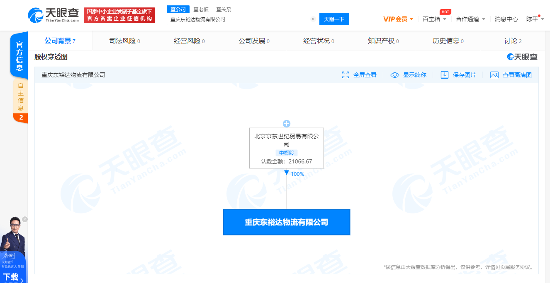This screenshot has width=550, height=283.
Task: Select the 查关系 search tab
Action: click(224, 9)
